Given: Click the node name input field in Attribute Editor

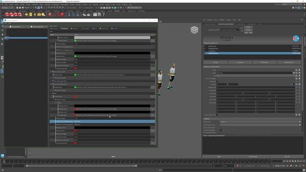Looking at the screenshot, I should (230, 30).
